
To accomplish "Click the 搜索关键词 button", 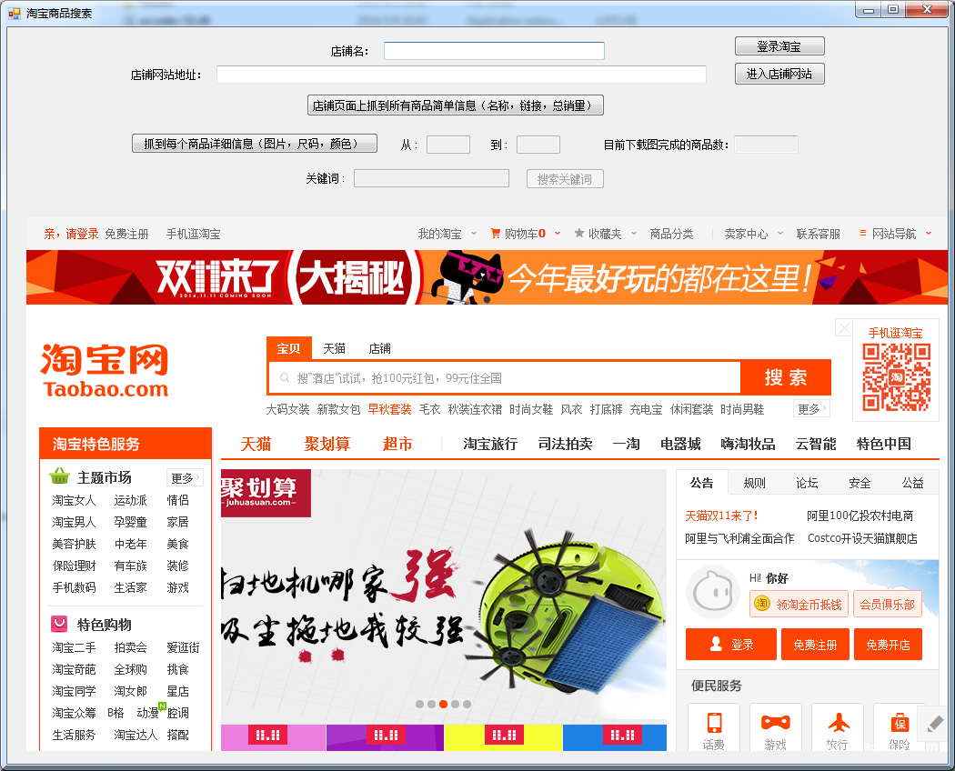I will (565, 179).
